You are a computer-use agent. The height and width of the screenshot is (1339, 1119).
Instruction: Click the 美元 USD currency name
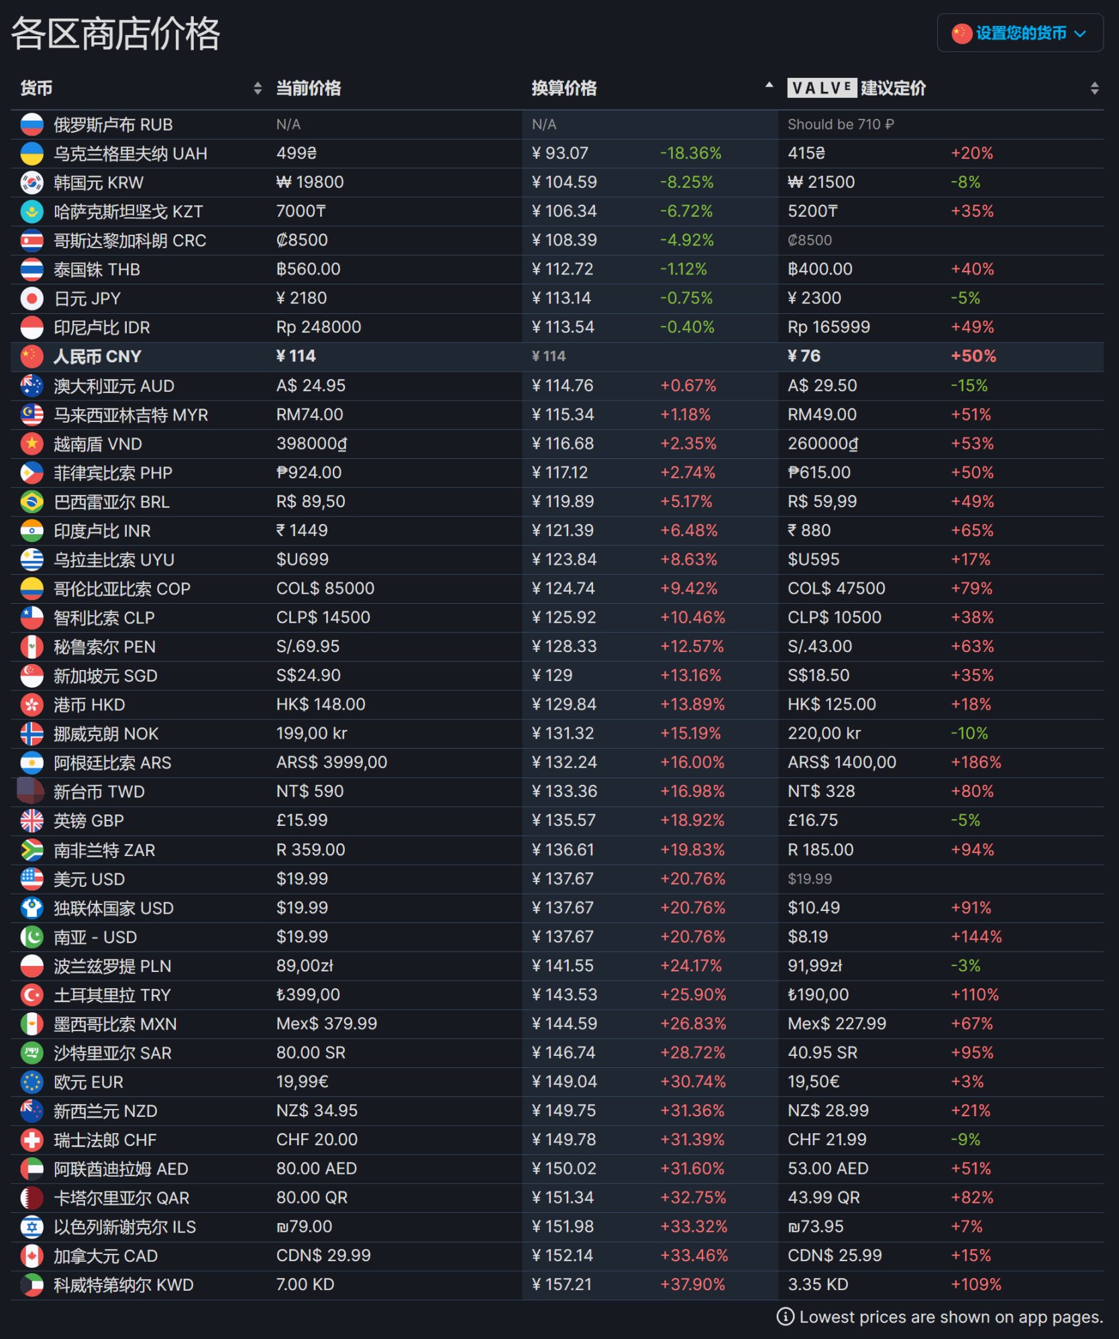pyautogui.click(x=89, y=879)
